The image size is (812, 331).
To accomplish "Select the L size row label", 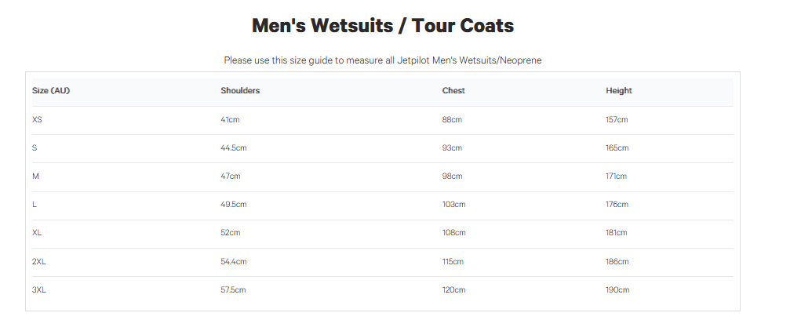I will point(35,205).
